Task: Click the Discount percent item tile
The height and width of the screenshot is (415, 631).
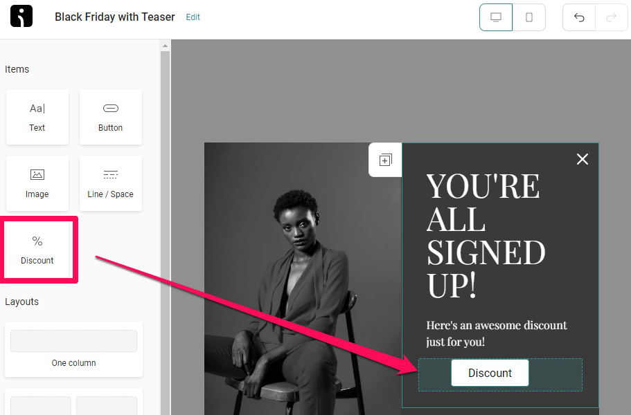Action: pyautogui.click(x=37, y=250)
